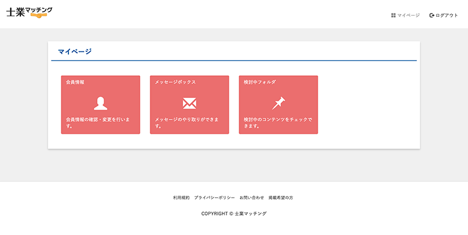The width and height of the screenshot is (468, 235).
Task: Click the COPYRIGHT © 士業マッチング text
Action: [x=233, y=213]
